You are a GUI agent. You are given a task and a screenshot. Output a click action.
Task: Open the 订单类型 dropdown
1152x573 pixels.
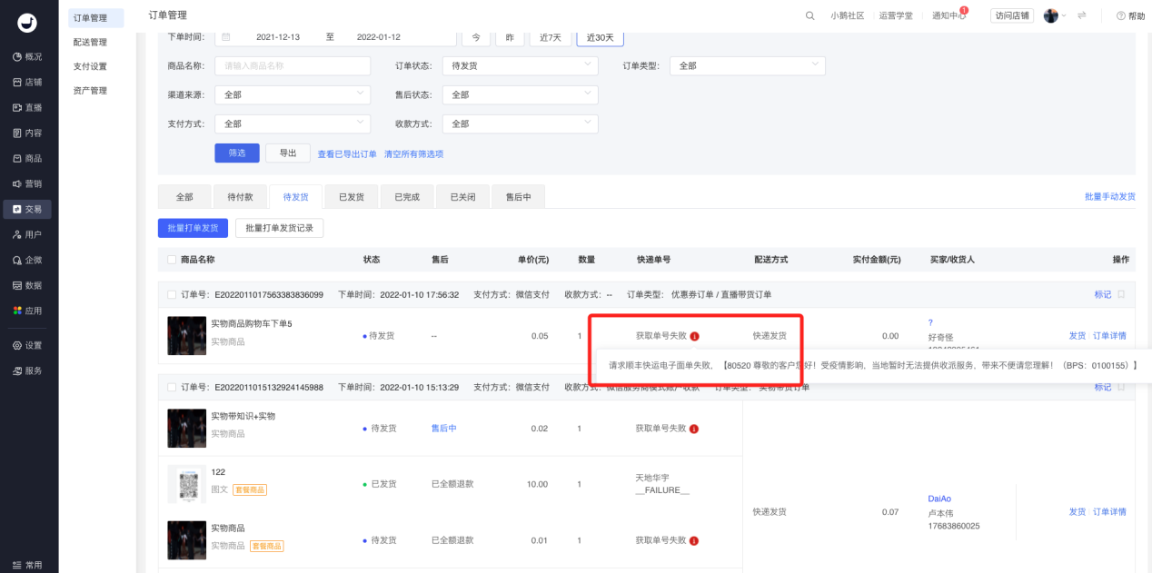[x=748, y=66]
